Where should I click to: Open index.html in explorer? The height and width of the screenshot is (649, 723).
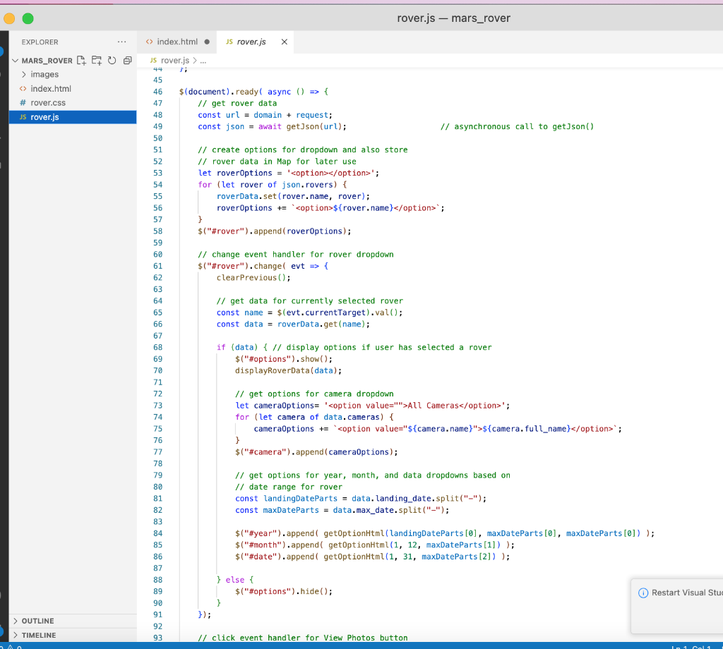pyautogui.click(x=51, y=88)
